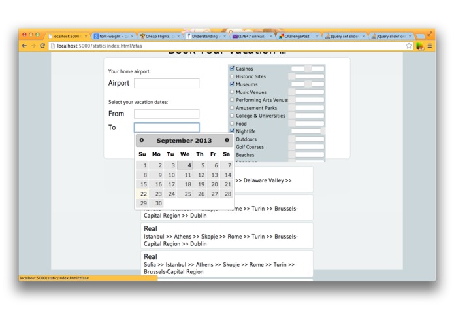This screenshot has height=323, width=454.
Task: Open Chrome hamburger menu
Action: tap(430, 46)
